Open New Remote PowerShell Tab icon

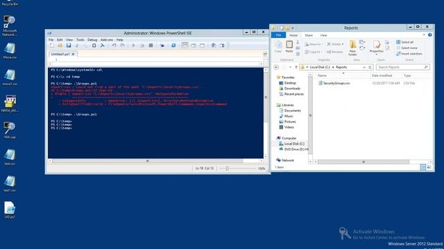pyautogui.click(x=162, y=46)
